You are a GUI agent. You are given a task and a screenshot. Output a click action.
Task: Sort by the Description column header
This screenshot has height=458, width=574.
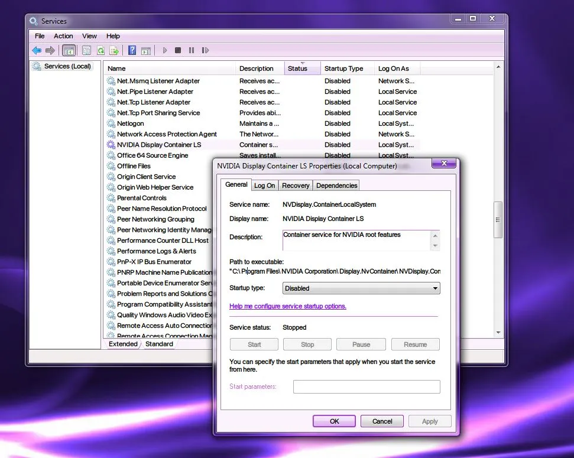coord(260,69)
